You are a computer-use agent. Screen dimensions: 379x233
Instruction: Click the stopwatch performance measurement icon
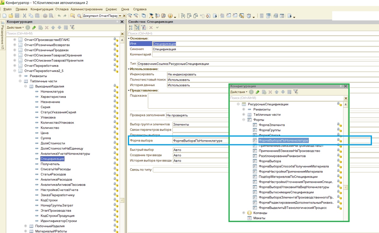click(x=249, y=16)
